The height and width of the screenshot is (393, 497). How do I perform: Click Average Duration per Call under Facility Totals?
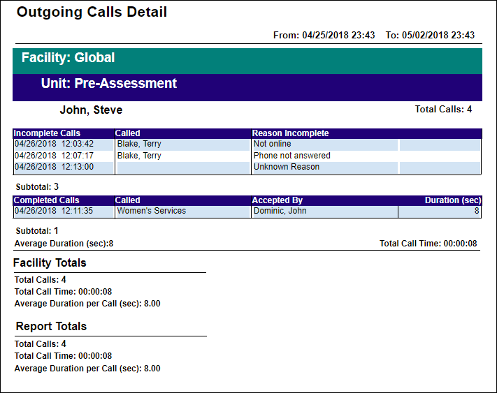coord(87,304)
